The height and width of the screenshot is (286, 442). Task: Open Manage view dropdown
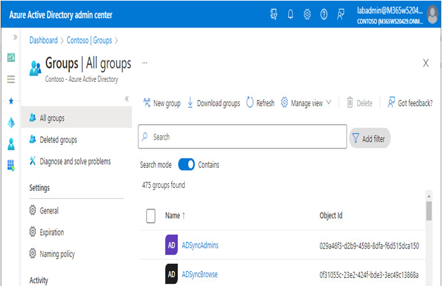point(306,103)
